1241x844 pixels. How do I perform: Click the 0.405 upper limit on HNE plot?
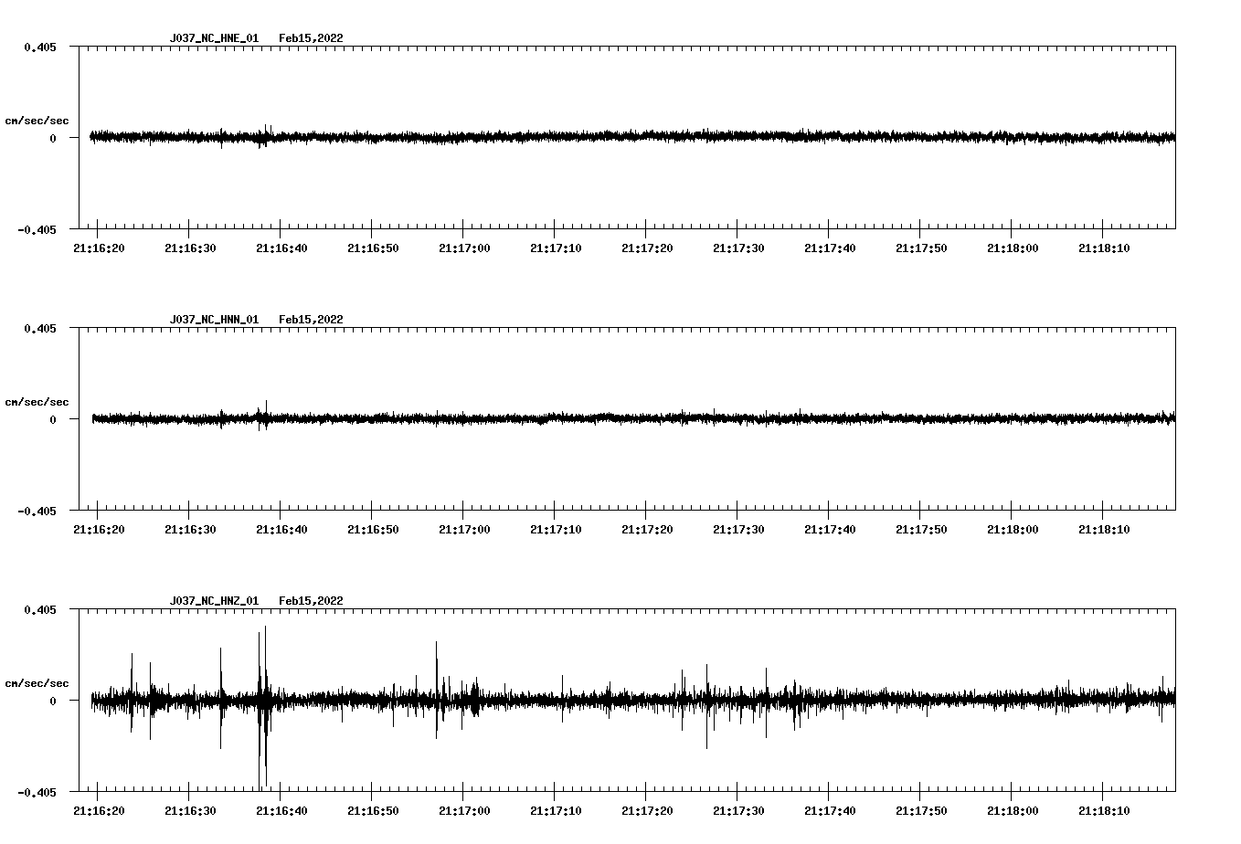(x=40, y=47)
